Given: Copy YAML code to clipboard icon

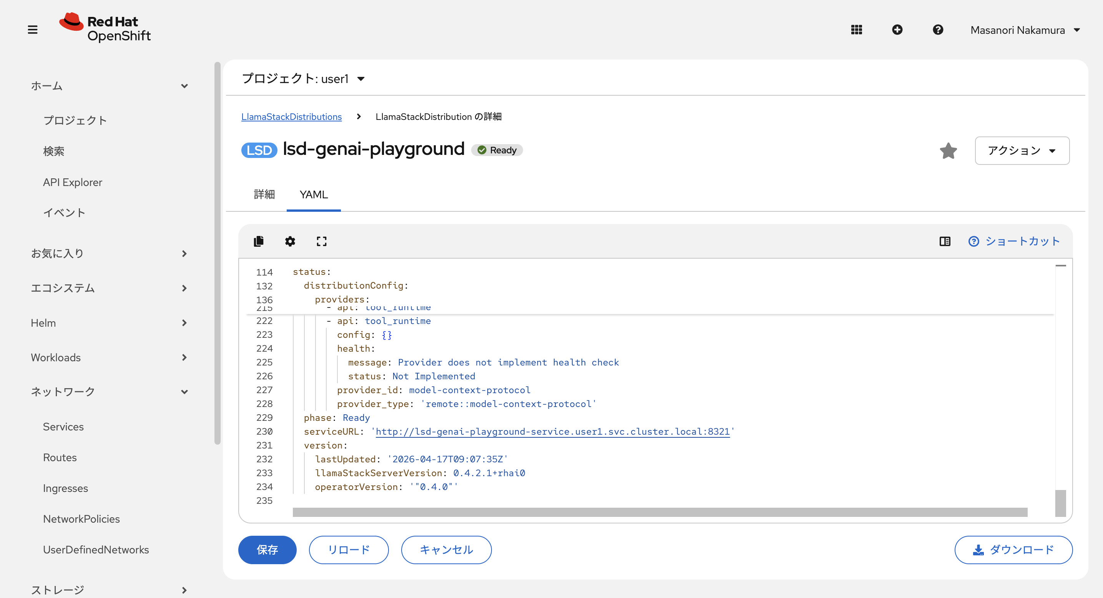Looking at the screenshot, I should click(259, 241).
